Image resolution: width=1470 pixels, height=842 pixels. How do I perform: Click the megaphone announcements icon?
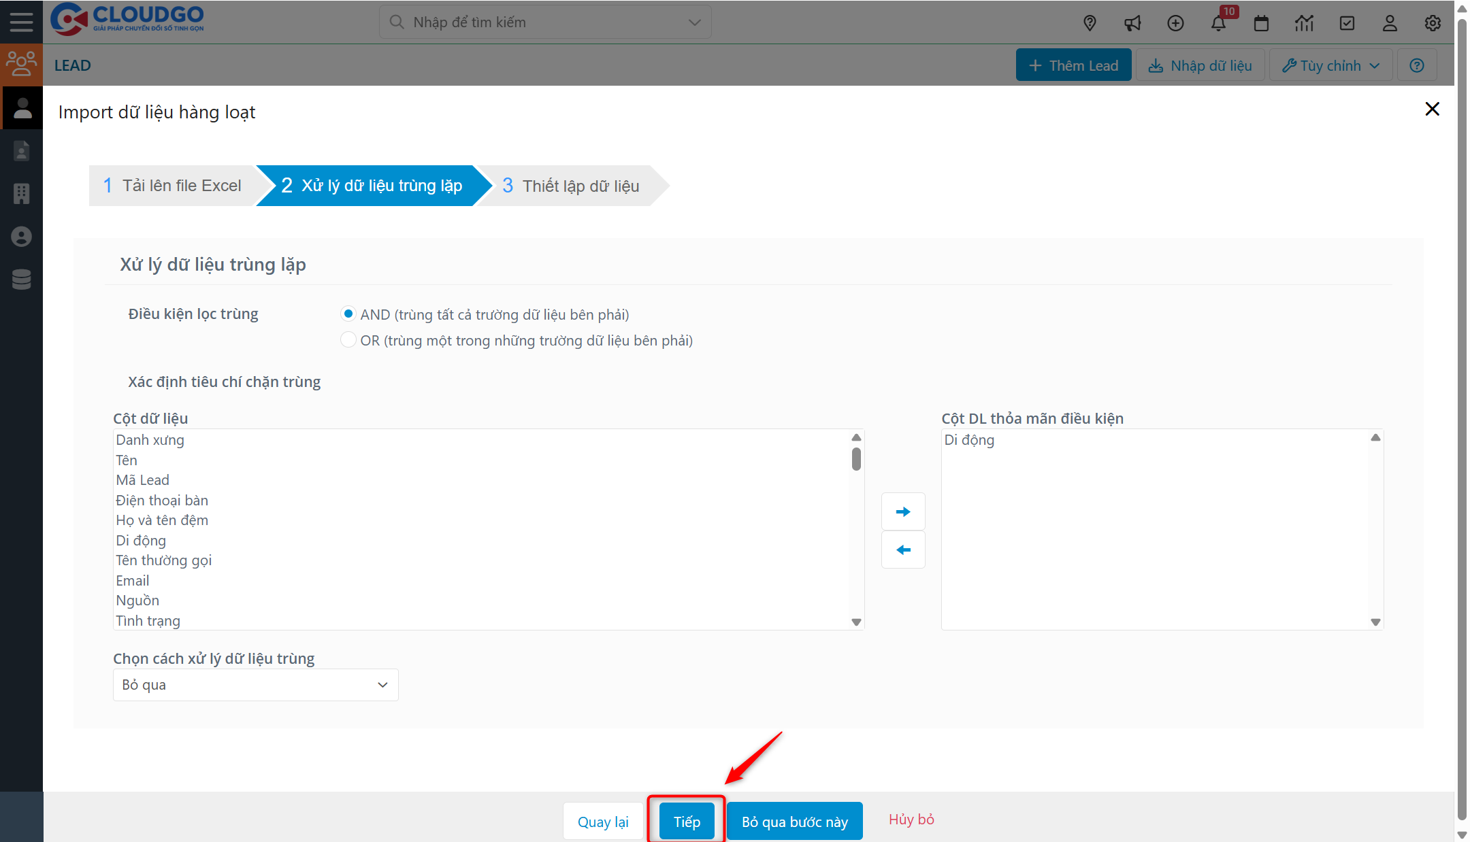pos(1132,22)
